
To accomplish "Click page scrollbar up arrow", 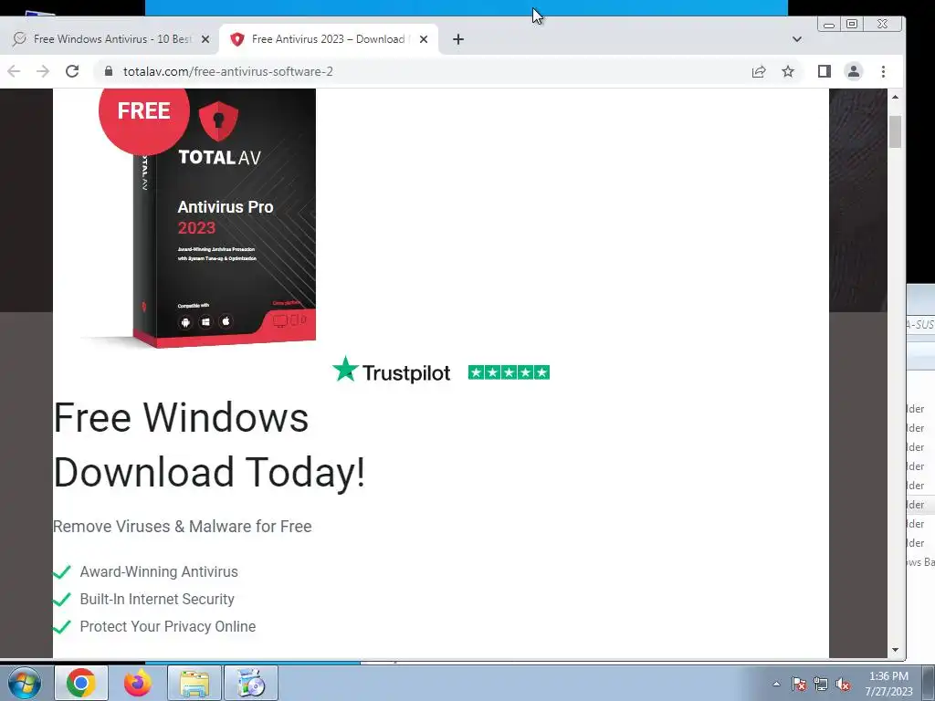I will 895,97.
